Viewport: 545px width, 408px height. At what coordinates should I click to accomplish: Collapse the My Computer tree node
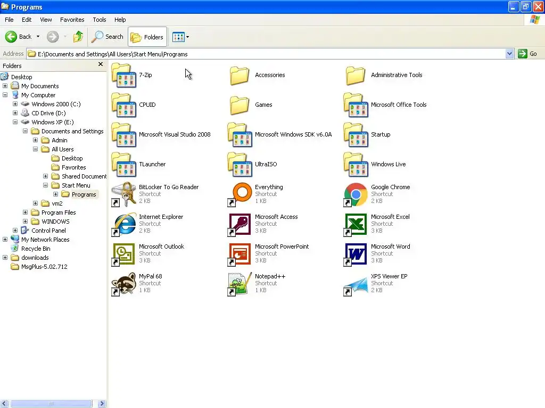[5, 95]
